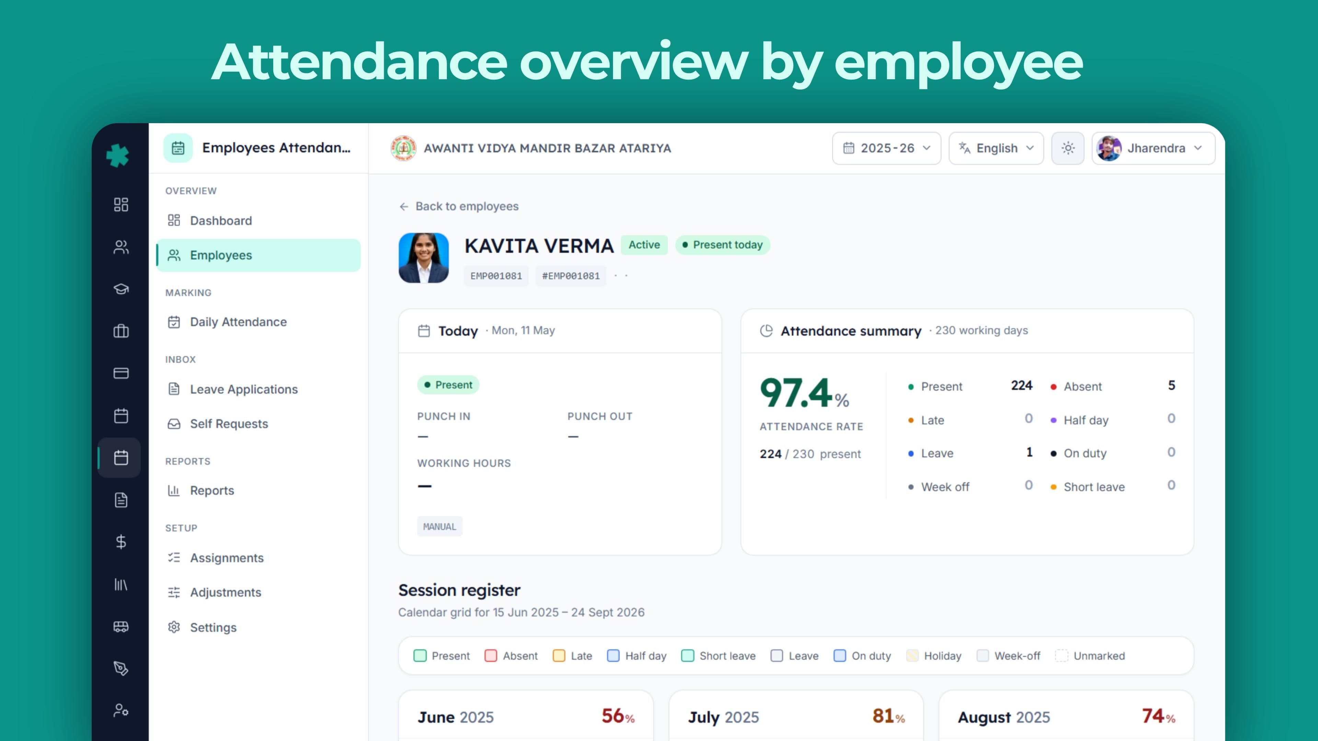Screen dimensions: 1318x741
Task: Click the calendar icon beside Today
Action: point(424,331)
